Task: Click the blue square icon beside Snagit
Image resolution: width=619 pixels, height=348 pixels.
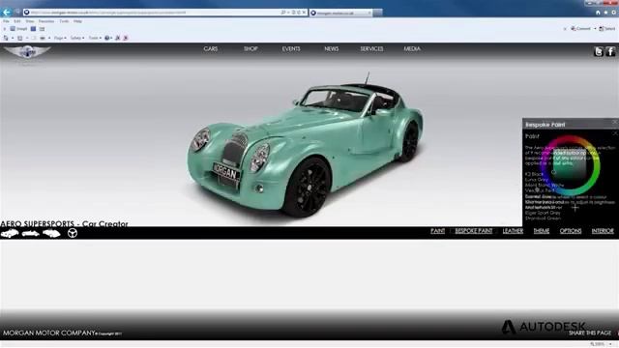Action: [33, 29]
